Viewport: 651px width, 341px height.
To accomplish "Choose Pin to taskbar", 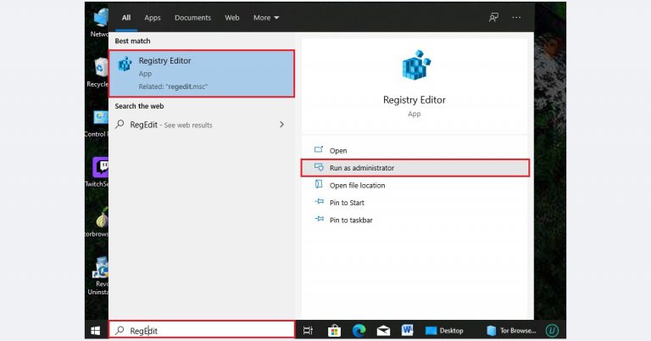I will (x=351, y=220).
